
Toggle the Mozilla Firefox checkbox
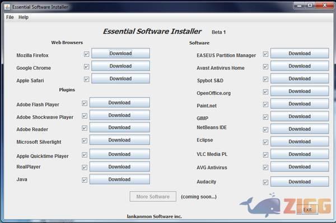86,54
